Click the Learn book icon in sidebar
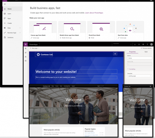 pyautogui.click(x=5, y=14)
